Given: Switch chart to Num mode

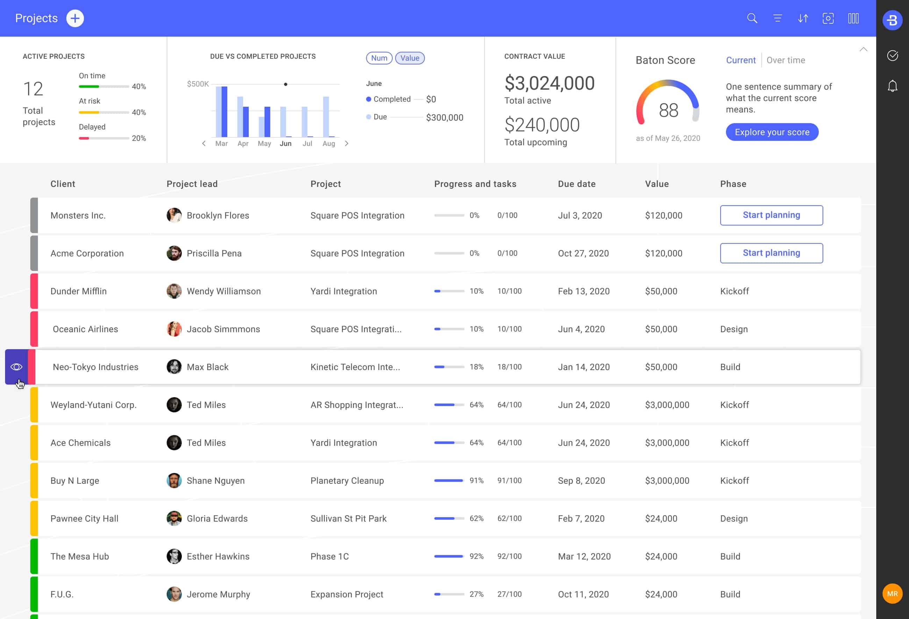Looking at the screenshot, I should click(x=379, y=58).
